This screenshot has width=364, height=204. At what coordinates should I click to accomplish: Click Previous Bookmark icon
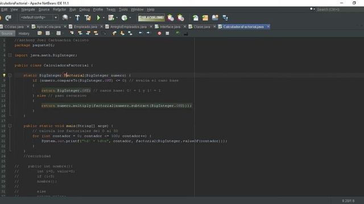point(114,33)
